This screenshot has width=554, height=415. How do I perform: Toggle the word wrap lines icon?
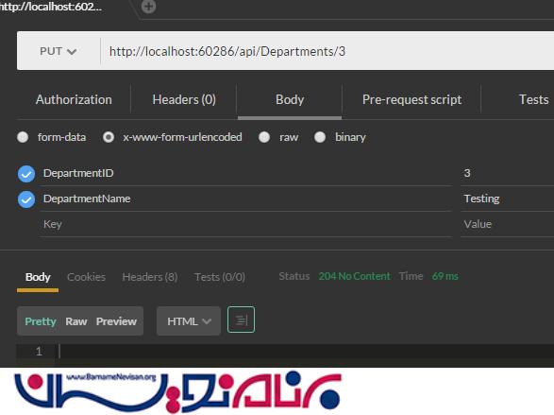(241, 320)
